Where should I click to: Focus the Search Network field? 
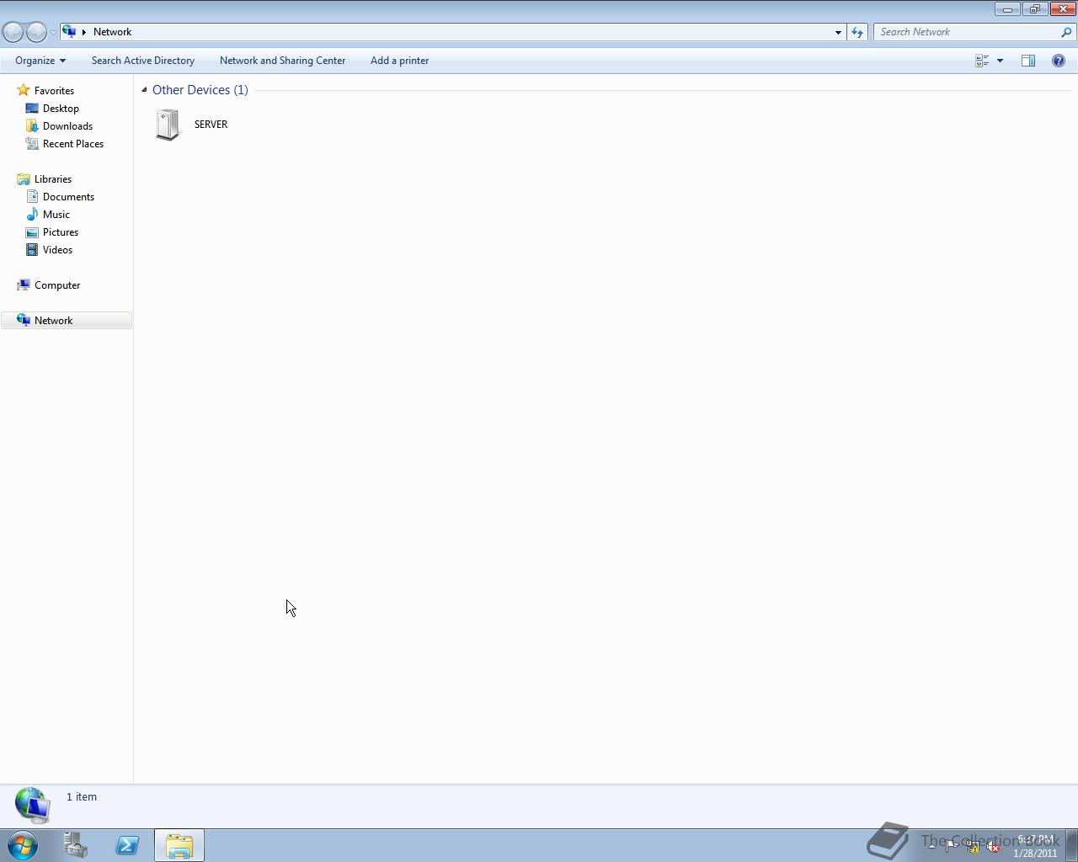pos(967,32)
